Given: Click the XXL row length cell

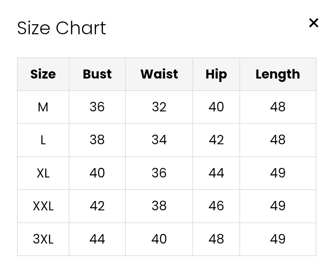Looking at the screenshot, I should point(278,206).
